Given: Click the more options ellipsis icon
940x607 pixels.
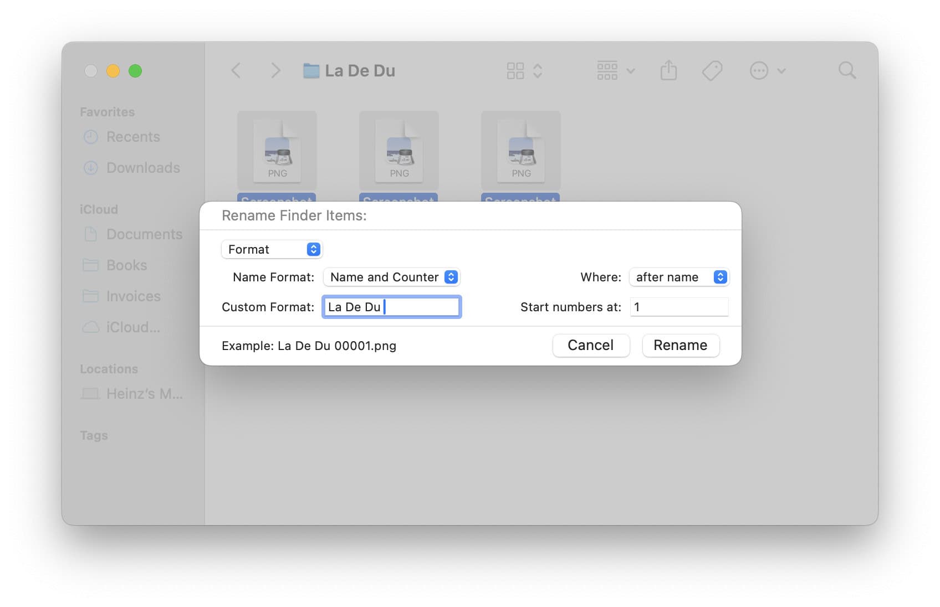Looking at the screenshot, I should point(759,70).
